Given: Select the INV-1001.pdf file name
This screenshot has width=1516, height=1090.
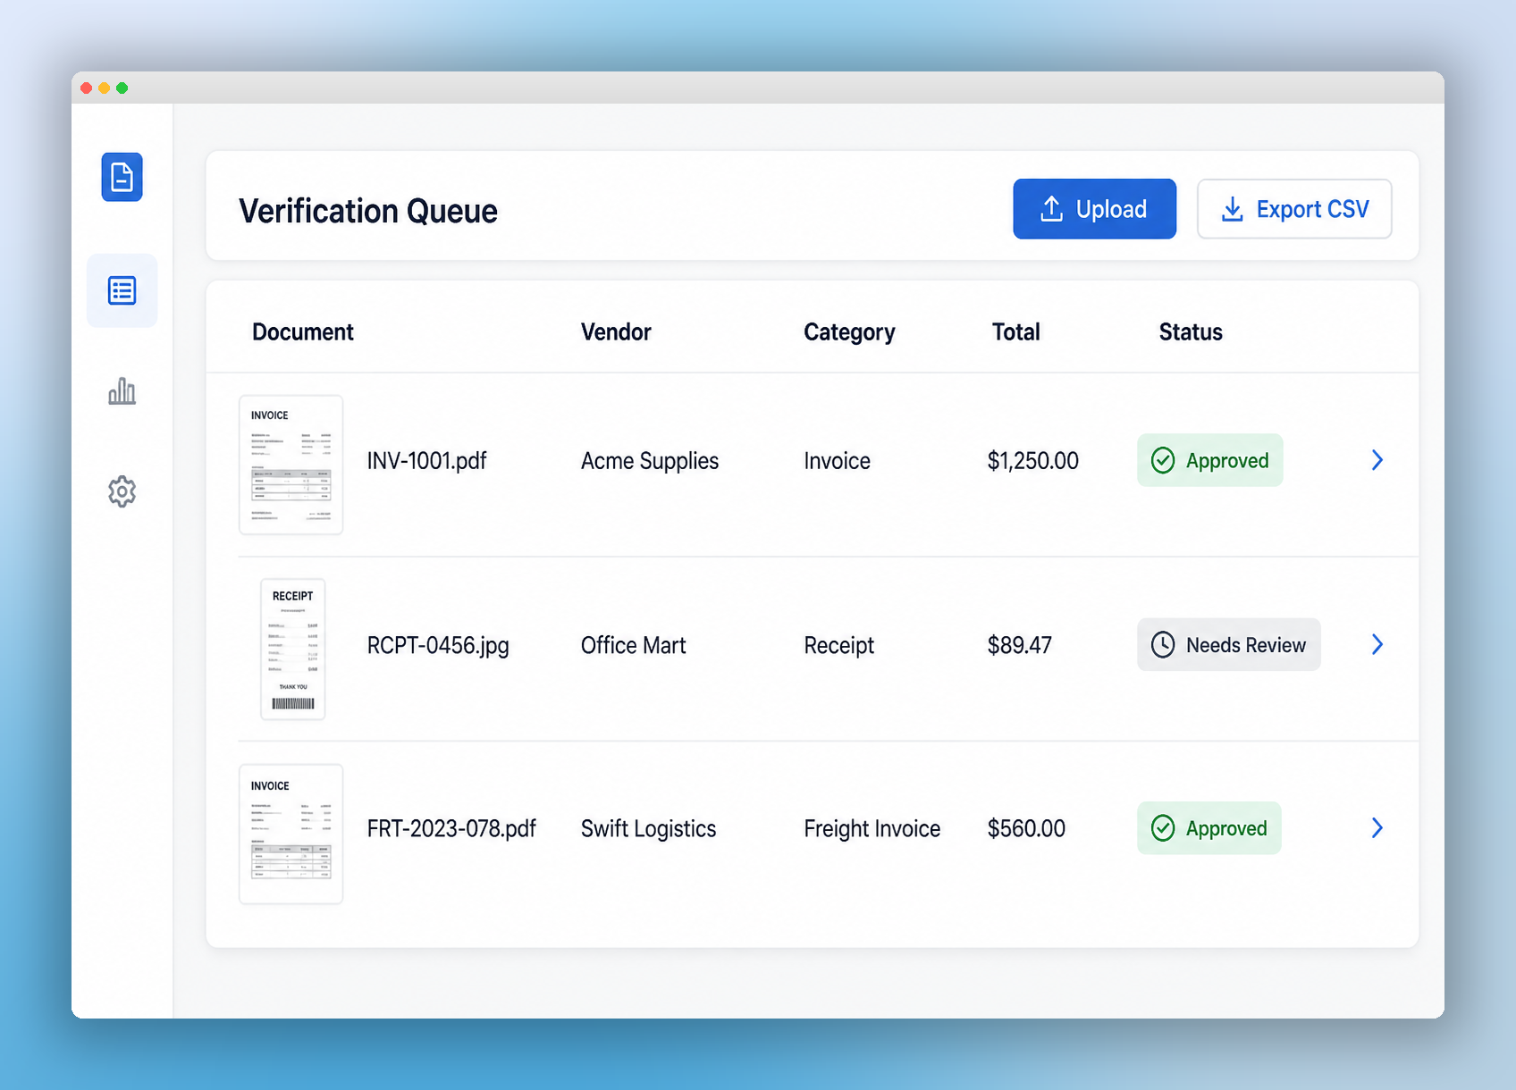Looking at the screenshot, I should [426, 461].
